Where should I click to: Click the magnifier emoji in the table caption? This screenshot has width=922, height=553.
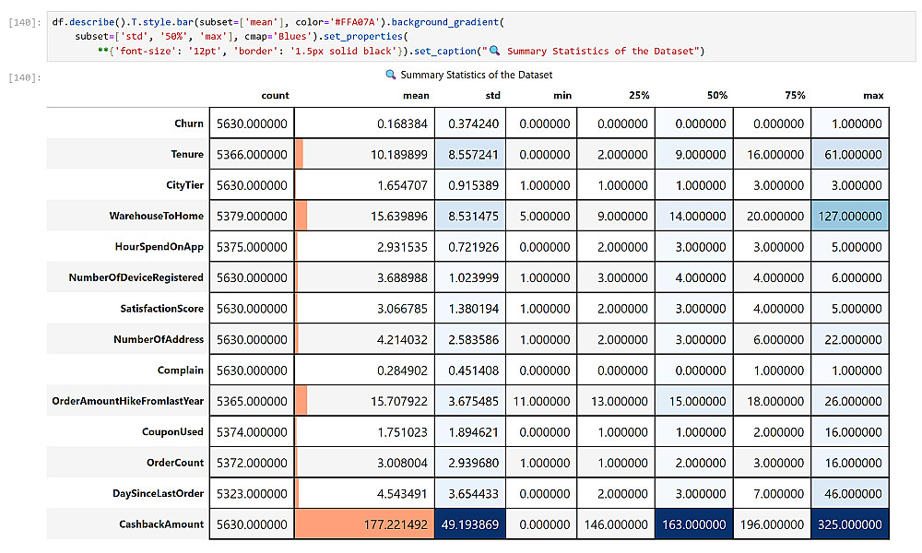(390, 75)
